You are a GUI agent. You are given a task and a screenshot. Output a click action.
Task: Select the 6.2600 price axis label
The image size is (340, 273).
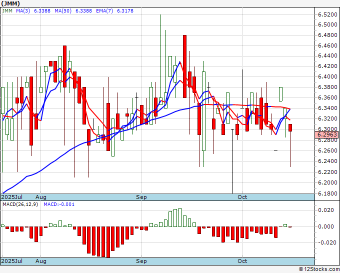(327, 150)
